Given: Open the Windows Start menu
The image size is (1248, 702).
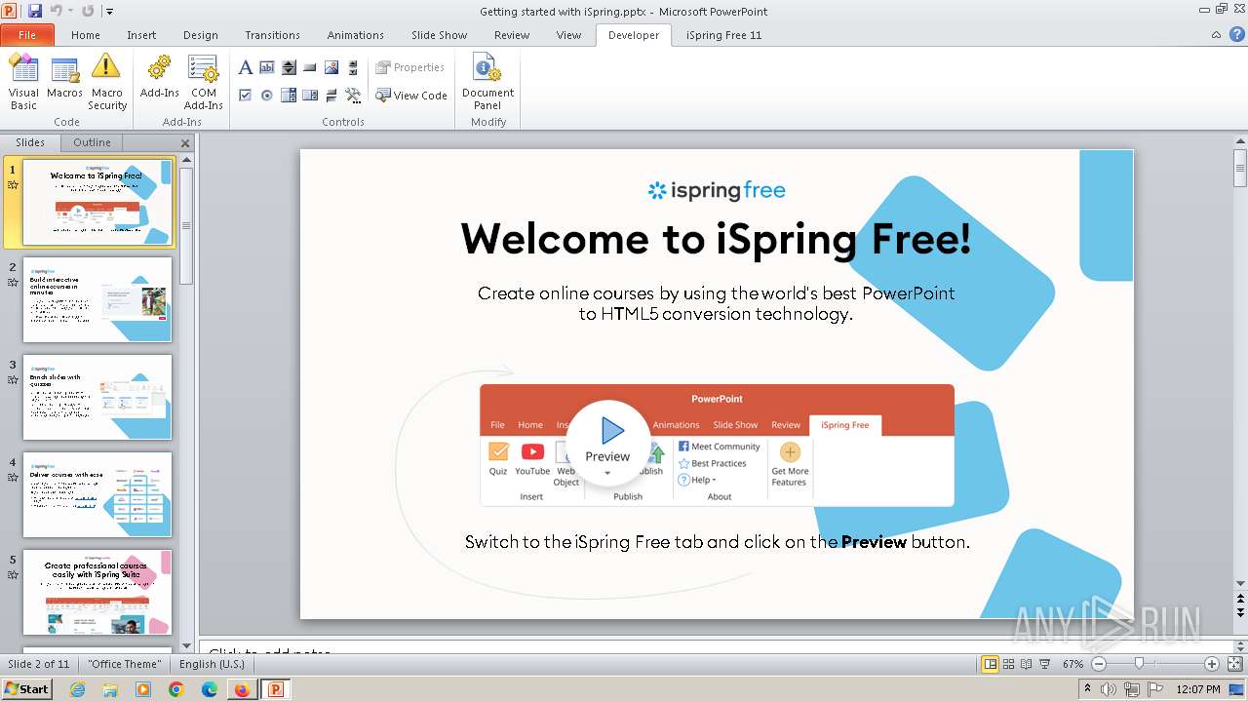Looking at the screenshot, I should [x=26, y=689].
